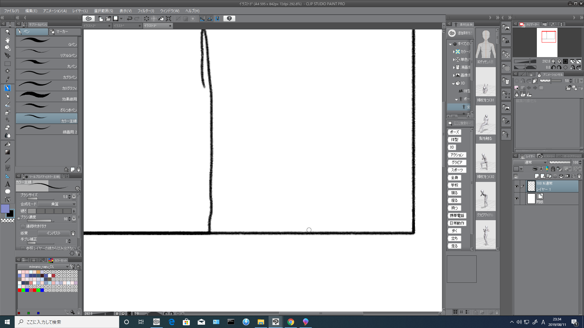The image size is (584, 328).
Task: Select the fill bucket tool
Action: click(8, 144)
